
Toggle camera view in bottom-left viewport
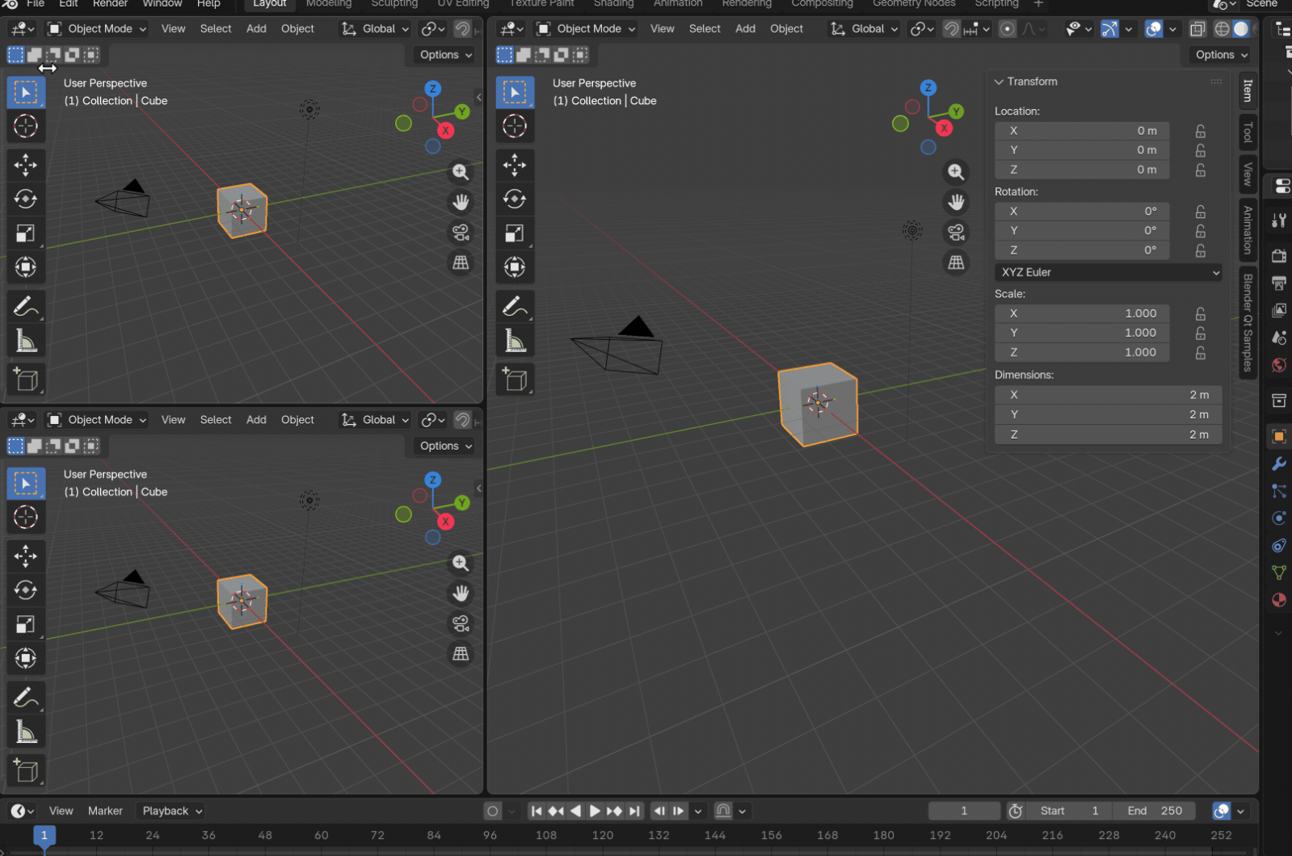point(461,623)
